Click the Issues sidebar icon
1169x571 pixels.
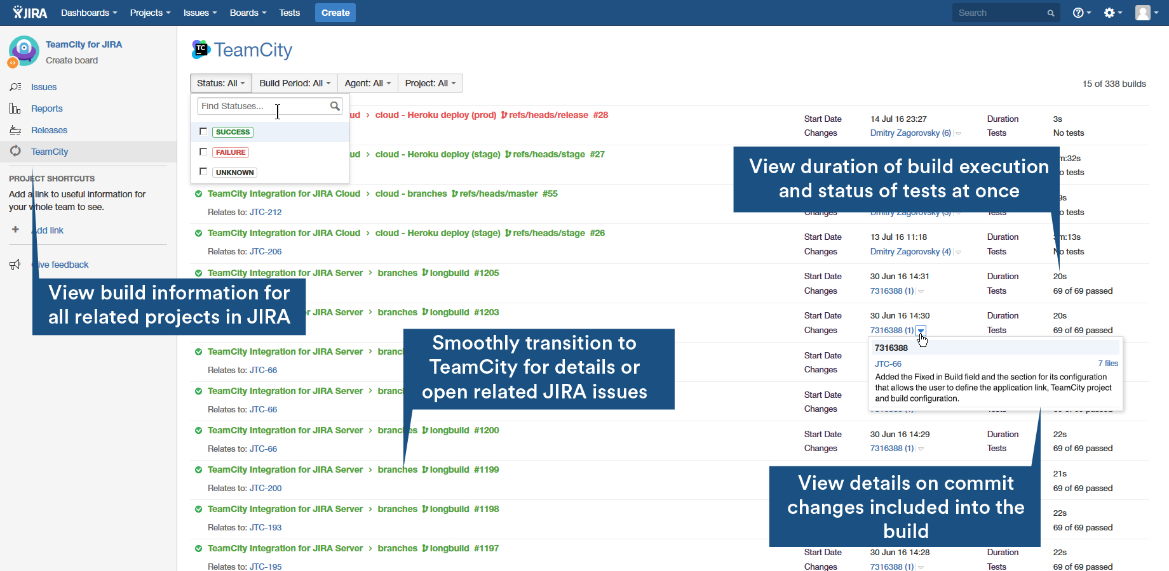click(15, 87)
